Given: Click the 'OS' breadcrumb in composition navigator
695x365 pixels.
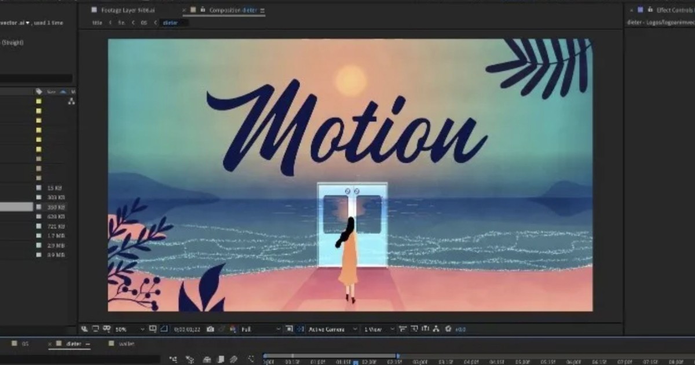Looking at the screenshot, I should click(x=144, y=23).
